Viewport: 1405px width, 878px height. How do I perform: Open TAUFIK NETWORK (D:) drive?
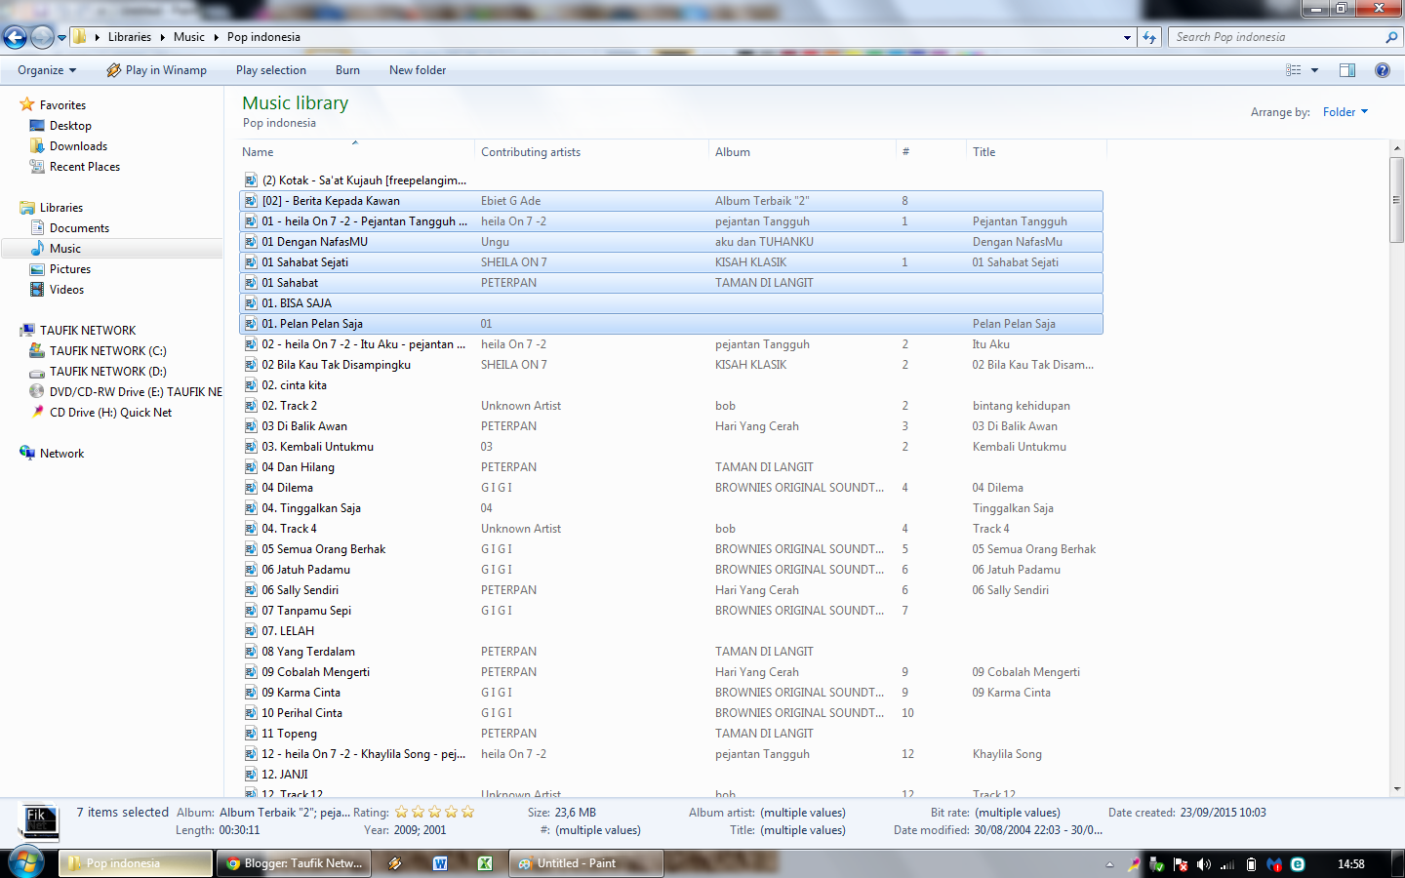107,372
